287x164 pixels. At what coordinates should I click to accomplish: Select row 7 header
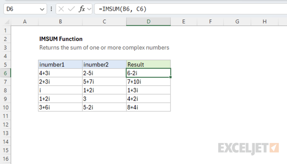coord(5,82)
